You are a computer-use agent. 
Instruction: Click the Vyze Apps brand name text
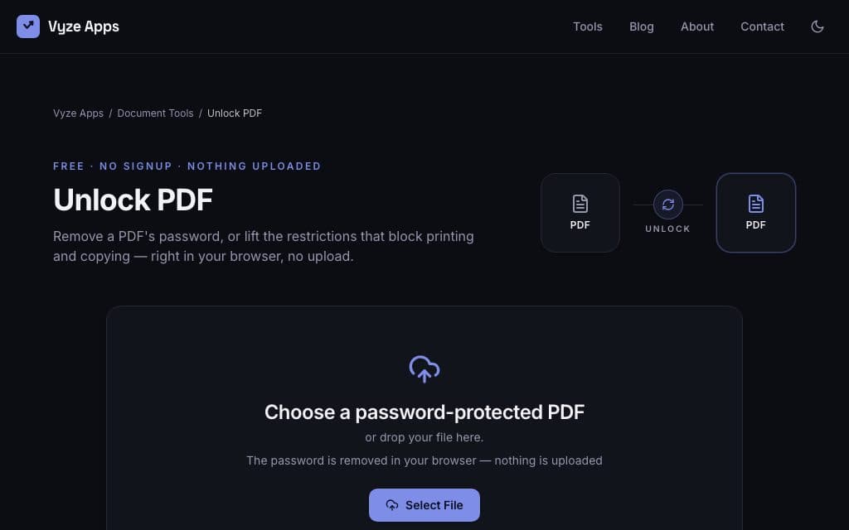coord(84,26)
